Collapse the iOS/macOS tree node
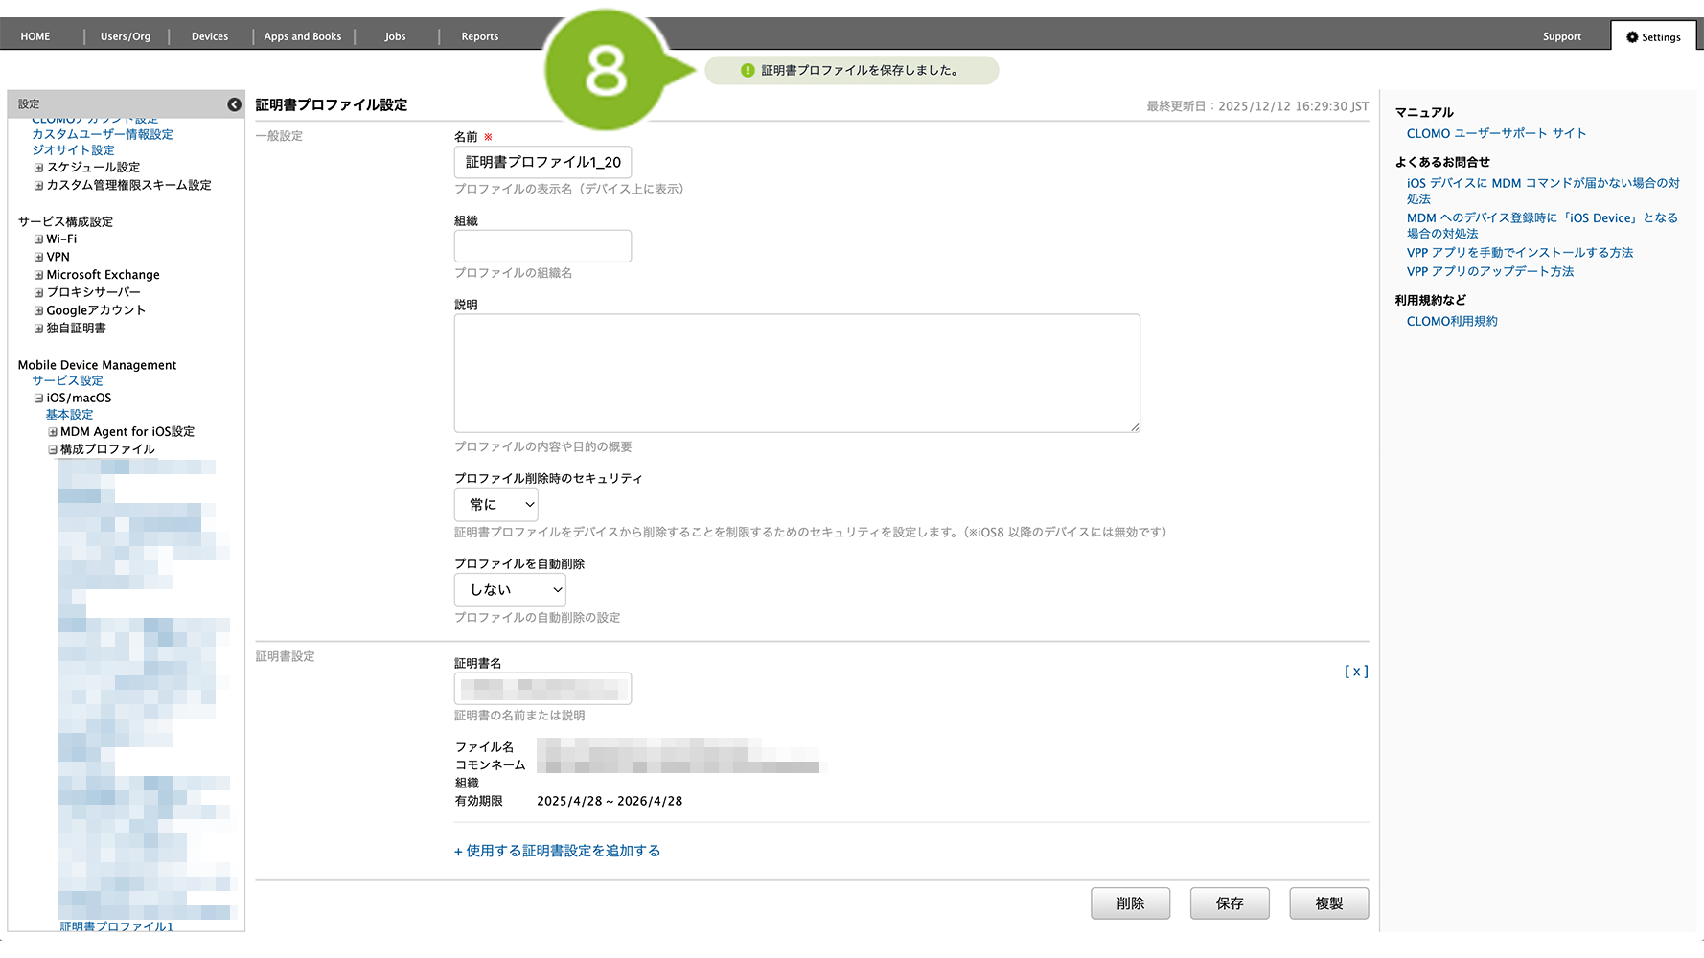 pyautogui.click(x=39, y=399)
